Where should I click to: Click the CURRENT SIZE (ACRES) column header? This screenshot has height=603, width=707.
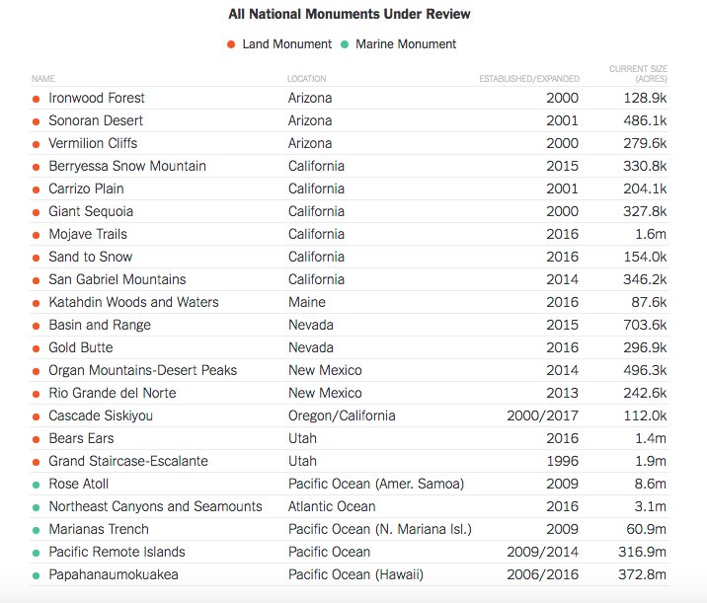point(638,73)
